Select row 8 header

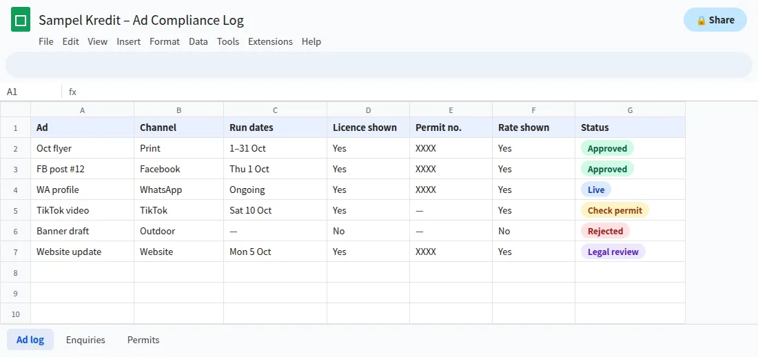coord(15,272)
